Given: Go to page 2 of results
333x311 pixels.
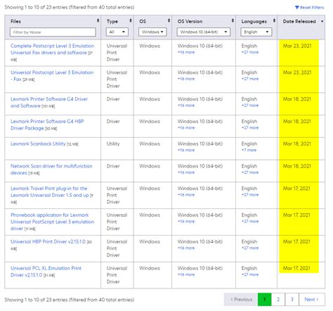Looking at the screenshot, I should point(278,299).
